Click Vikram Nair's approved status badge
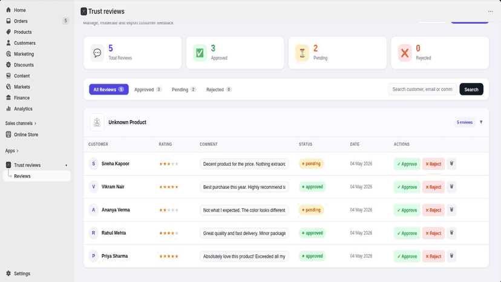The width and height of the screenshot is (501, 282). (312, 187)
